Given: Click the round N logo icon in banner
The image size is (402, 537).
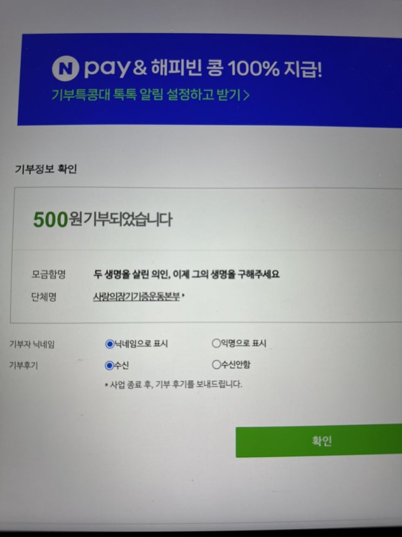Looking at the screenshot, I should tap(65, 68).
